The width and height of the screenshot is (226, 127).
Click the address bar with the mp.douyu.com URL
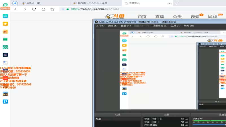(142, 9)
